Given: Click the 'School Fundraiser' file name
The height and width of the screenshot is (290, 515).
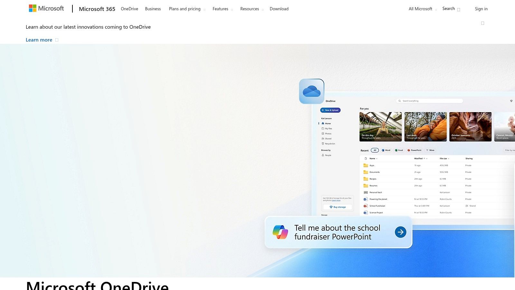Looking at the screenshot, I should [377, 206].
